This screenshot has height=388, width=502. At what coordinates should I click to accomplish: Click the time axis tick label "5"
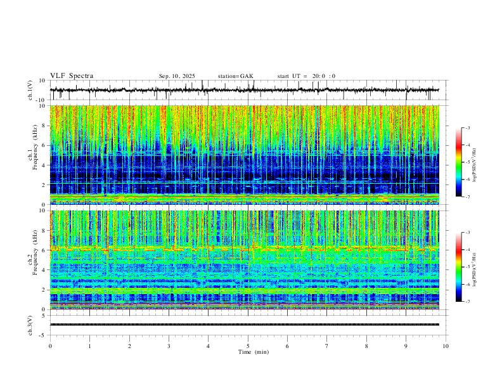(248, 346)
